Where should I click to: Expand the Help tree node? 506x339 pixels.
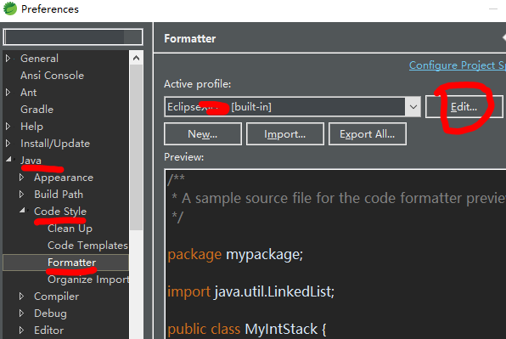point(8,127)
